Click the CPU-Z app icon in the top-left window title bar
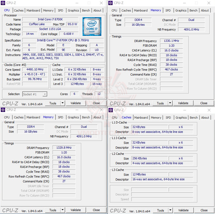 3,3
